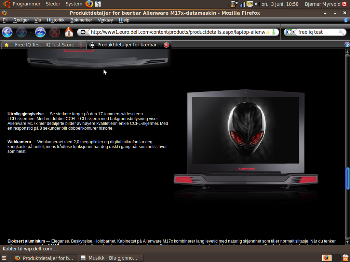The height and width of the screenshot is (262, 350).
Task: Open the Google search engine dropdown
Action: (290, 32)
